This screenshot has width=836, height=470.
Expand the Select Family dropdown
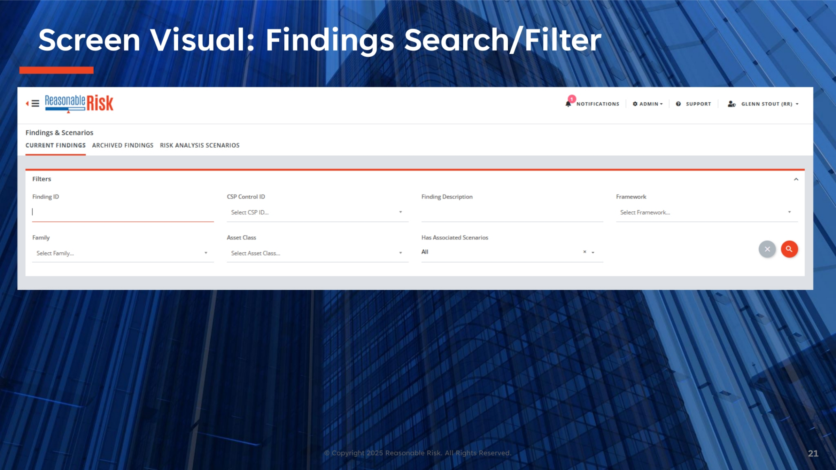point(123,253)
